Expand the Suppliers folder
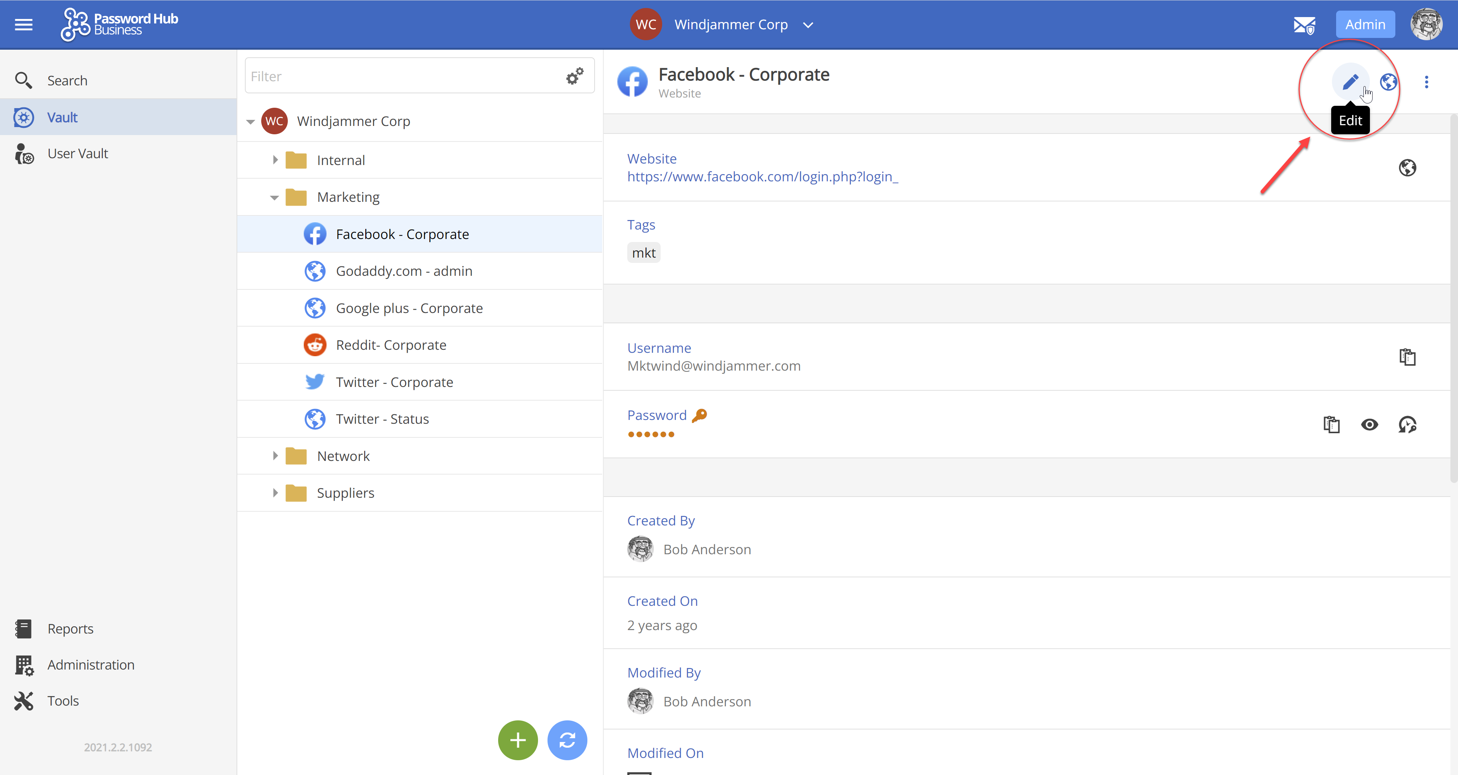The image size is (1458, 775). tap(275, 493)
